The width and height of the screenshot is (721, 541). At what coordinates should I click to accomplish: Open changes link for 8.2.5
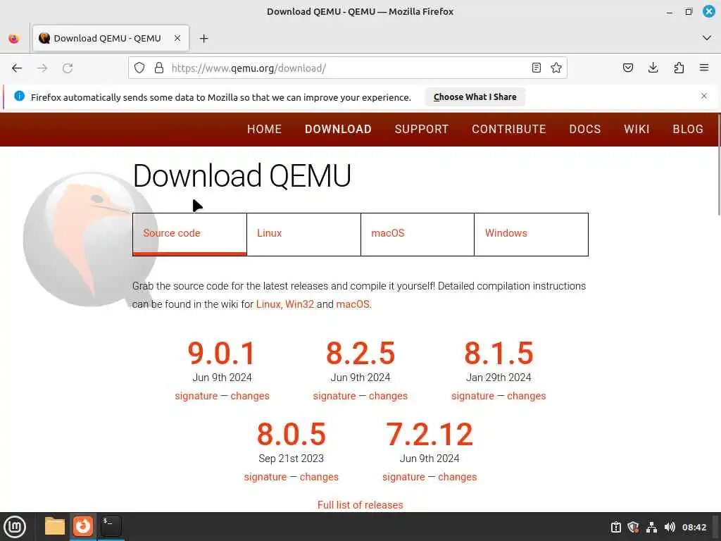(x=388, y=396)
